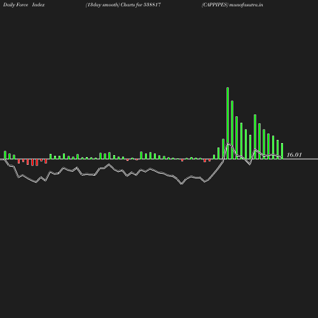Viewport: 318px width, 318px height.
Task: Click the third tallest green bar in the spike
Action: tap(237, 138)
